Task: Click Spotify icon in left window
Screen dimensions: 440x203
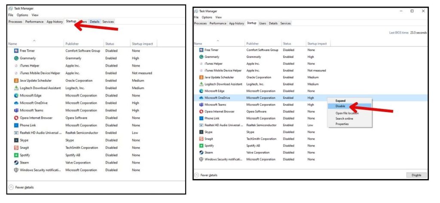Action: tap(16, 155)
